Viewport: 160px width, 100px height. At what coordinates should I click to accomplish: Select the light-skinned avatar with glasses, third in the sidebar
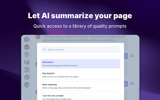pyautogui.click(x=27, y=55)
